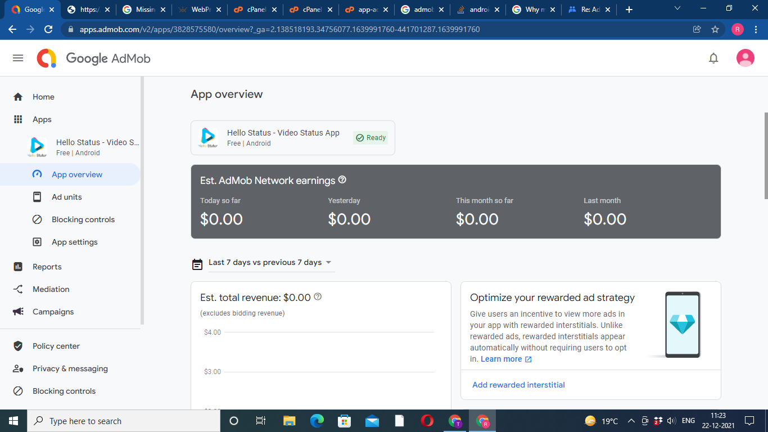Image resolution: width=768 pixels, height=432 pixels.
Task: Open the notifications bell
Action: click(713, 58)
